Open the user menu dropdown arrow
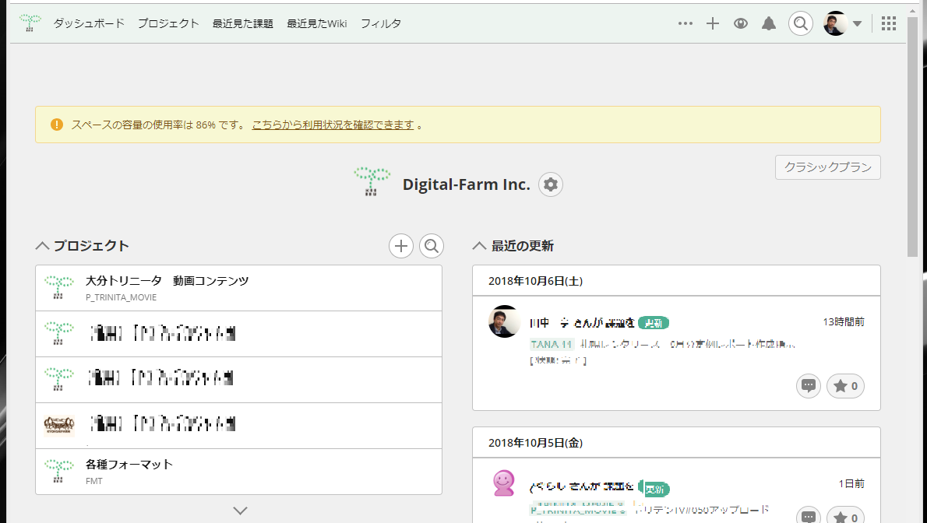The image size is (927, 523). (857, 24)
